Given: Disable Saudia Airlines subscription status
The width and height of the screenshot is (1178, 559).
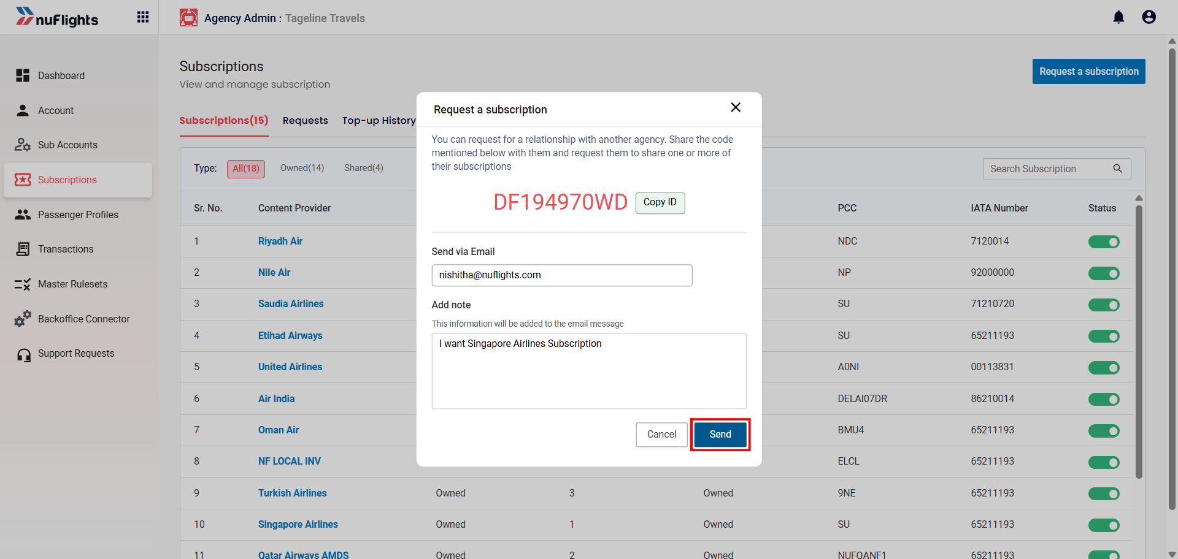Looking at the screenshot, I should tap(1104, 305).
